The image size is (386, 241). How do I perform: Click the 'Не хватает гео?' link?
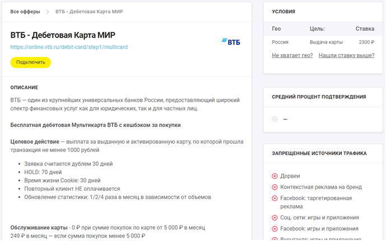point(292,55)
